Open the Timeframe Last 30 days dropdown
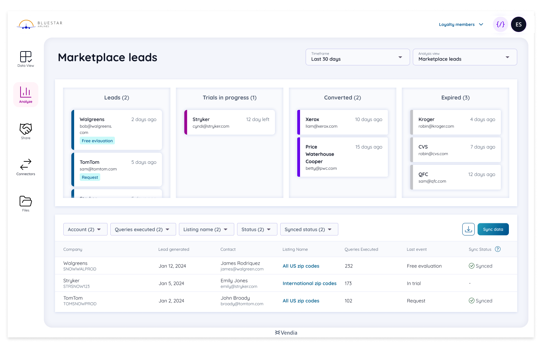 pyautogui.click(x=358, y=57)
